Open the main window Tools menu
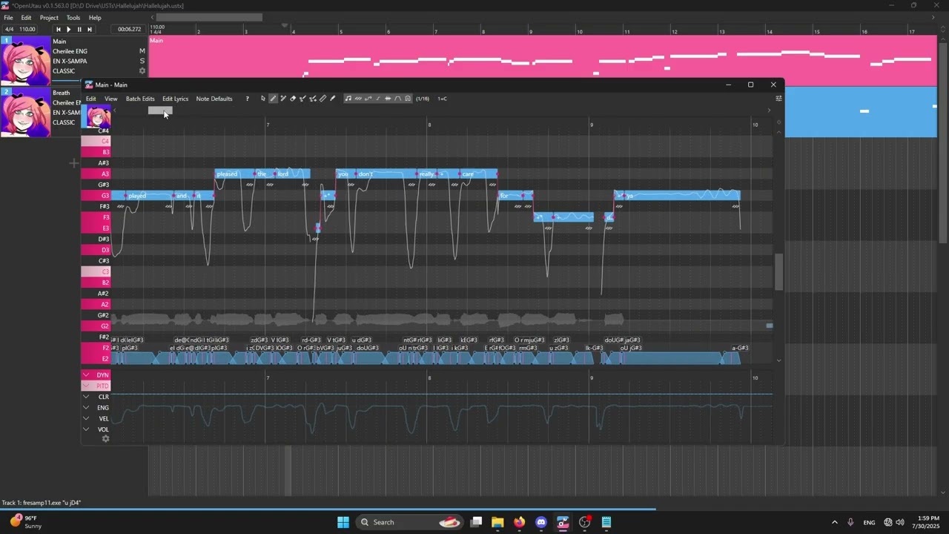The width and height of the screenshot is (949, 534). tap(73, 18)
